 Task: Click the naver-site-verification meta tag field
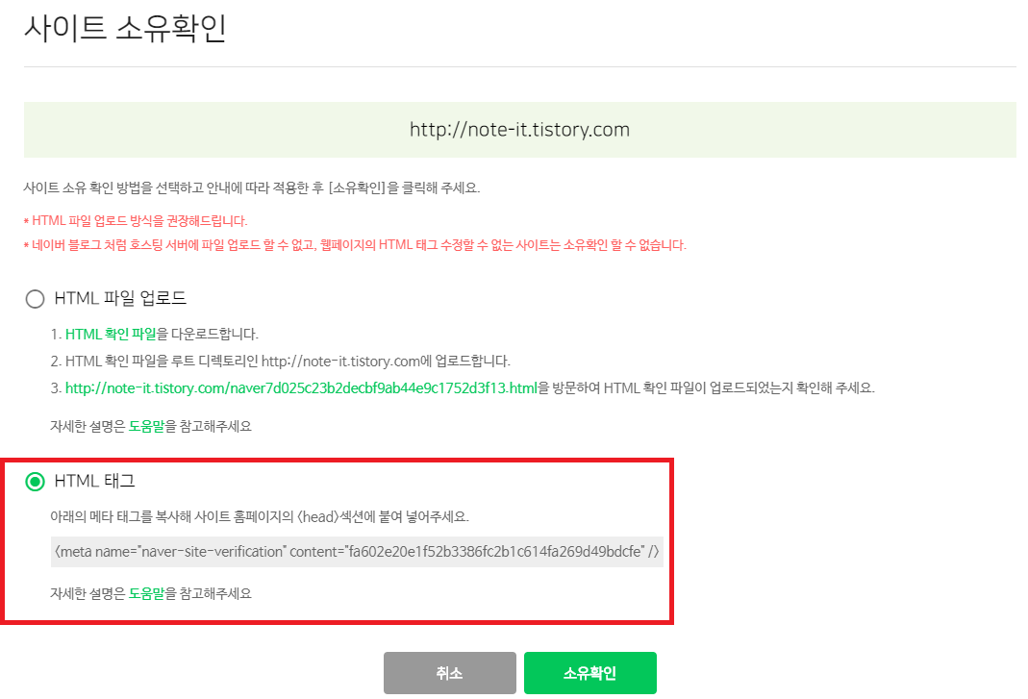pyautogui.click(x=357, y=552)
